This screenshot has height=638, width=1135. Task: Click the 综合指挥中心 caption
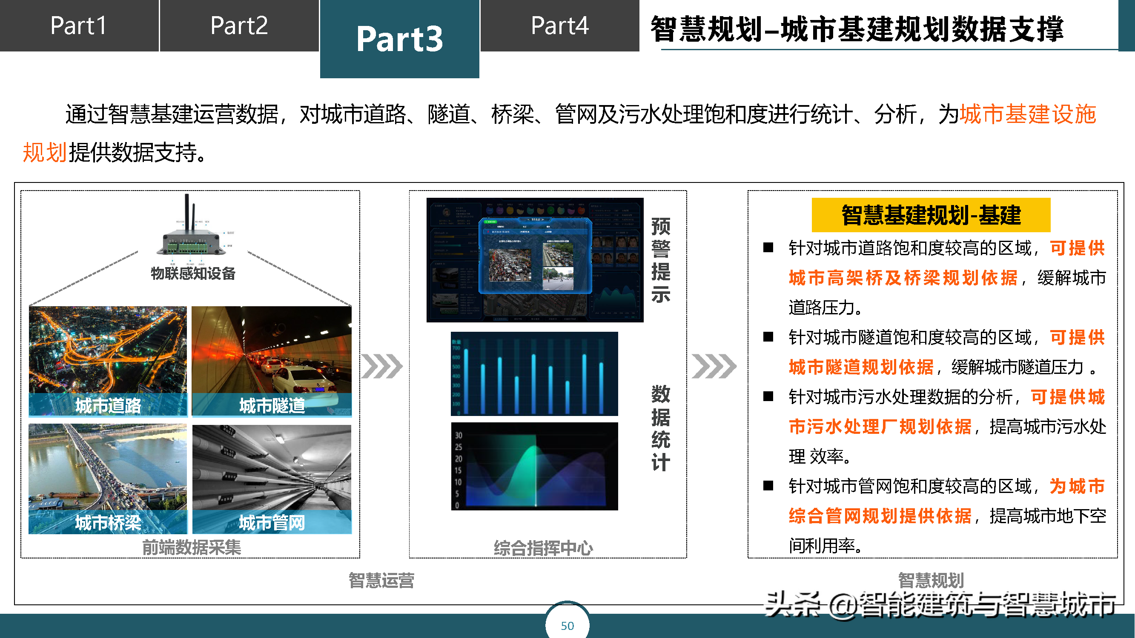coord(543,548)
